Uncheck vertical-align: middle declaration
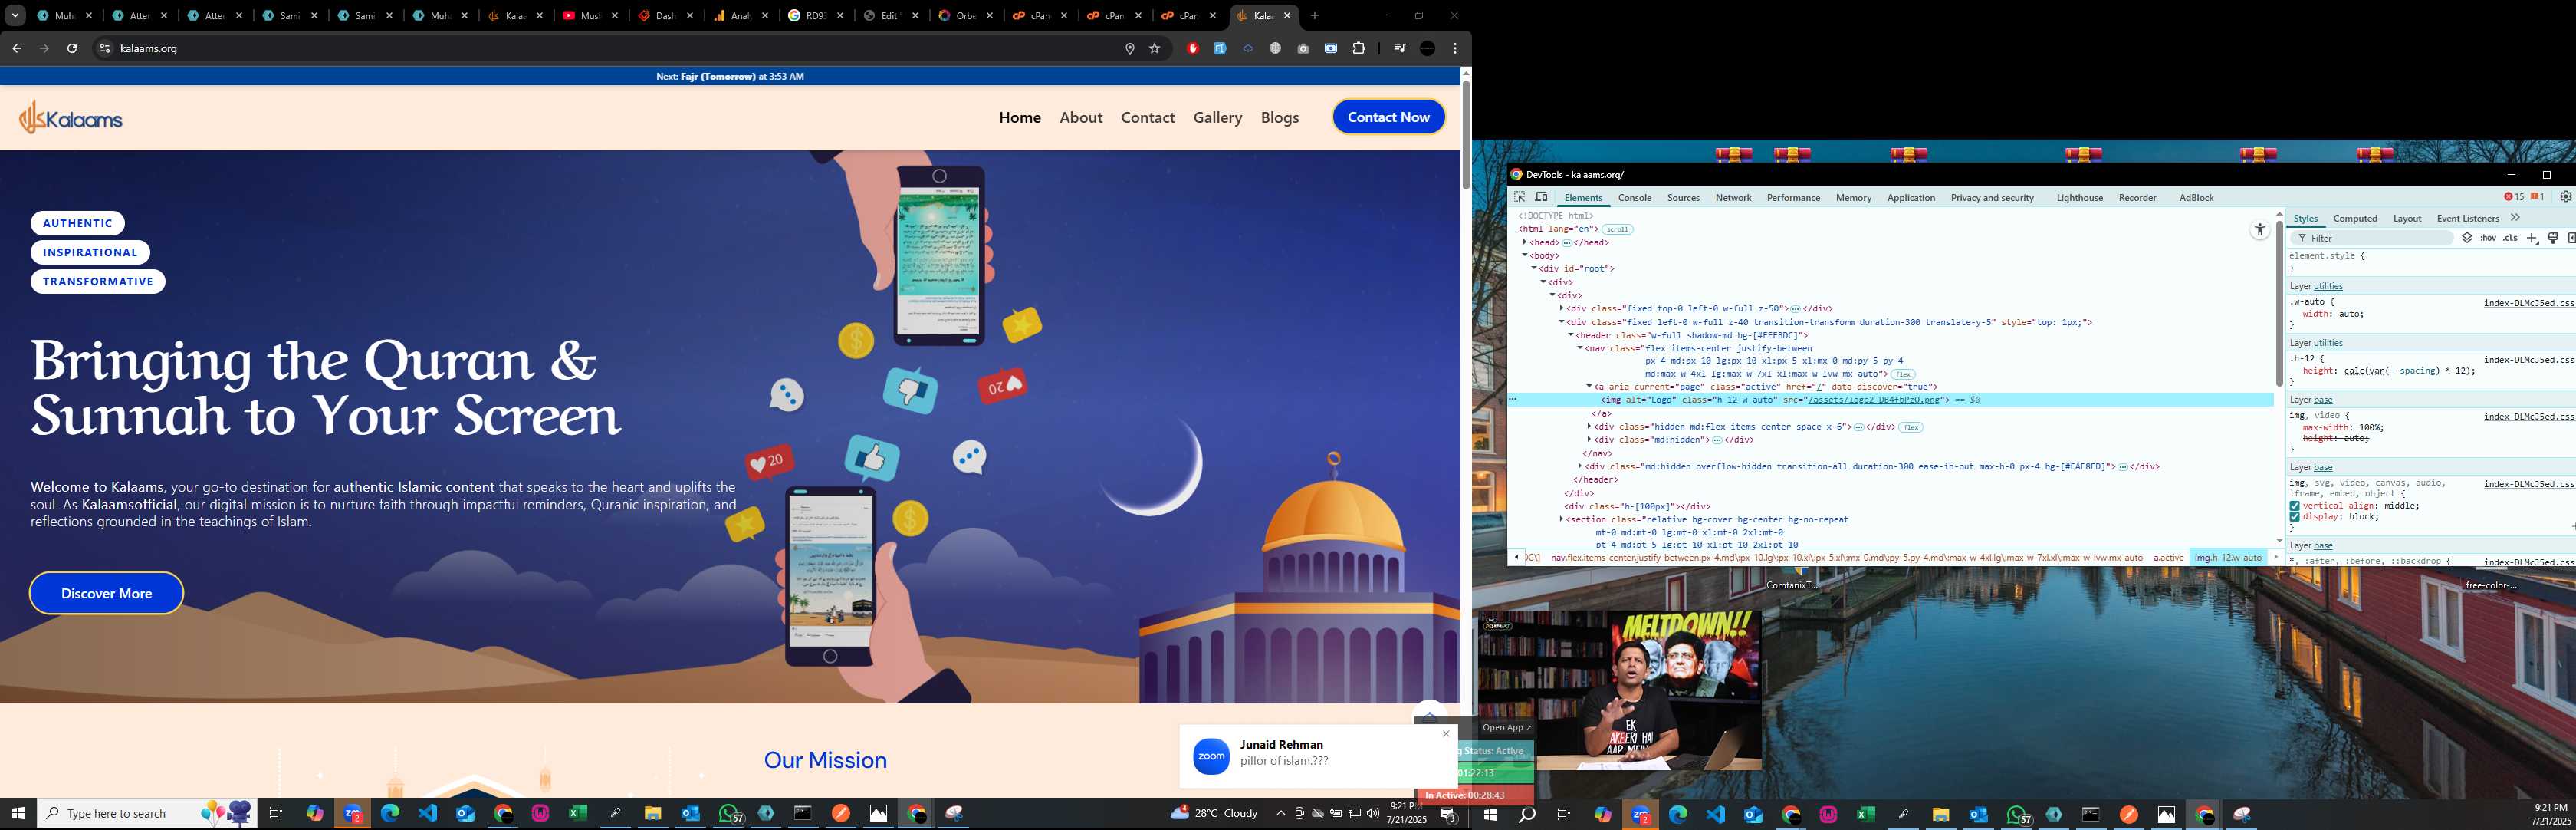Screen dimensions: 2576x830 (2294, 506)
